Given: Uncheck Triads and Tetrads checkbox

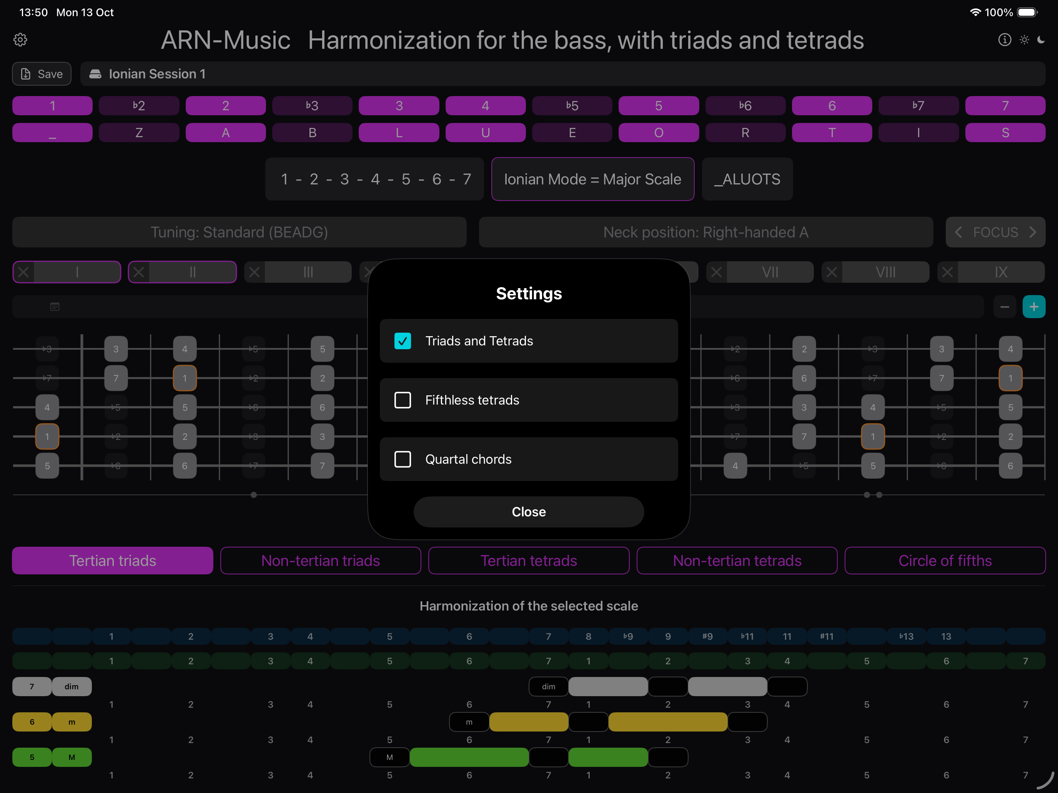Looking at the screenshot, I should 402,341.
